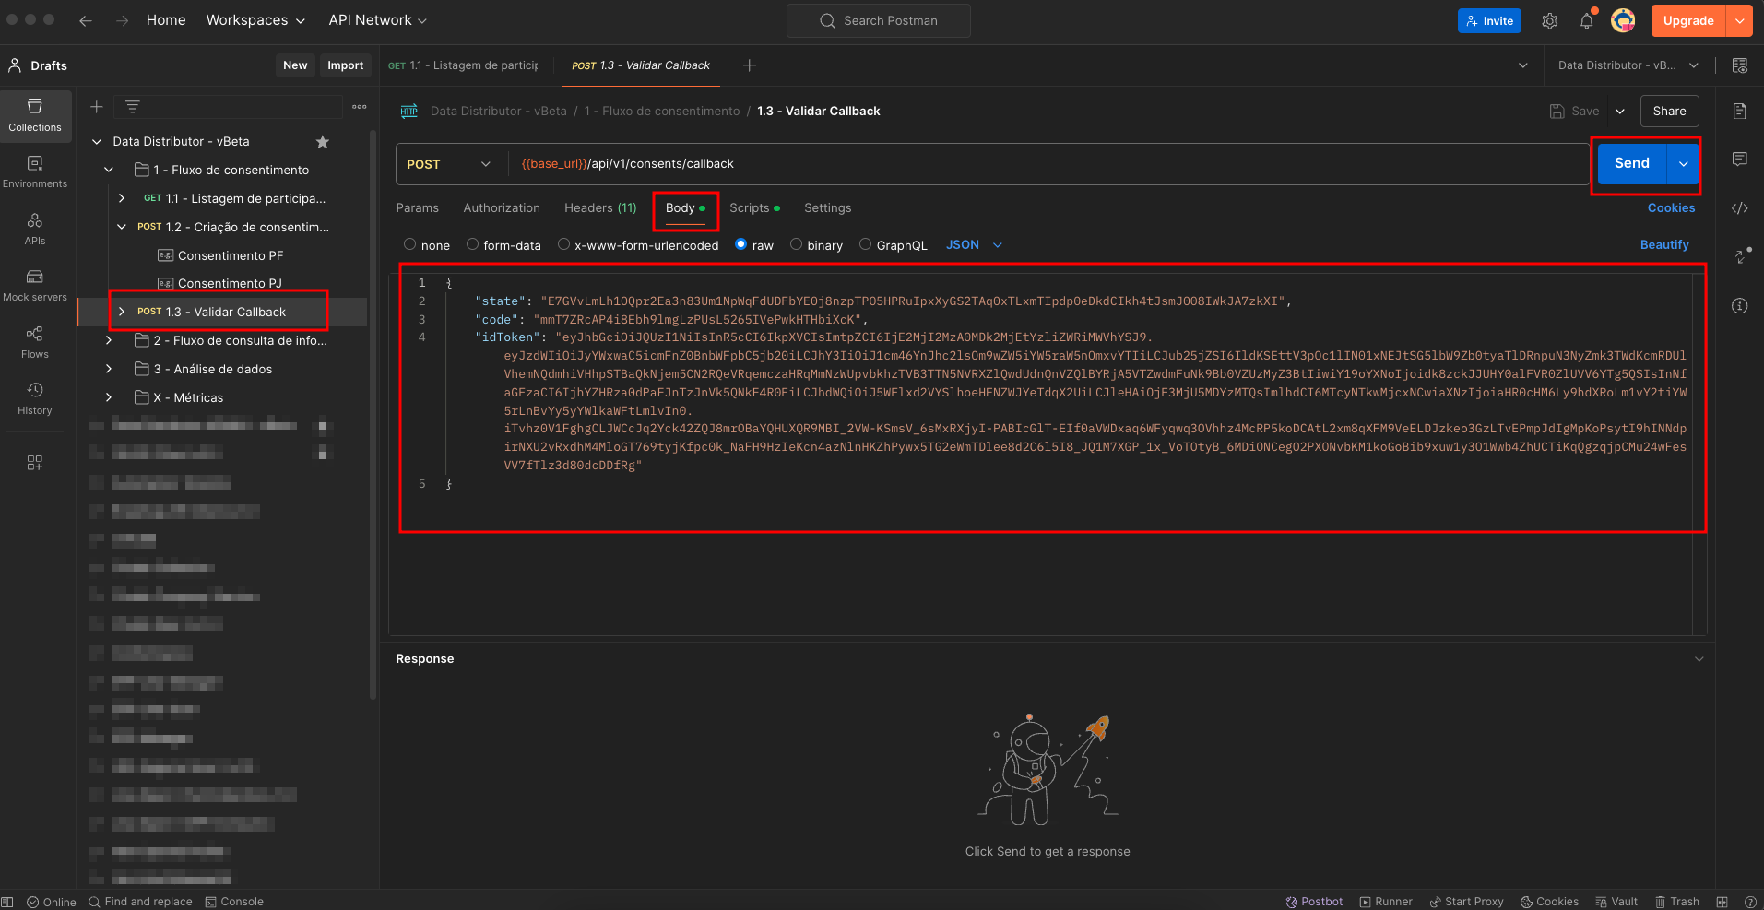Image resolution: width=1764 pixels, height=910 pixels.
Task: Select the form-data body type
Action: click(x=472, y=244)
